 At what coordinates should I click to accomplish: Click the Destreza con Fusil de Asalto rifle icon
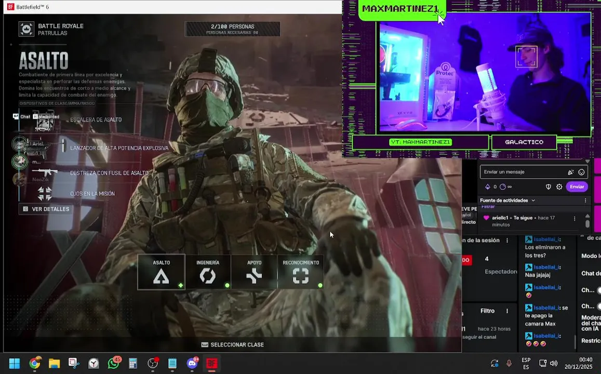coord(45,172)
